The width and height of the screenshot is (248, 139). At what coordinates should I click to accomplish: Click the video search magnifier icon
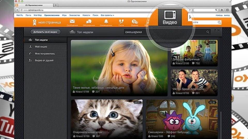coord(207,32)
